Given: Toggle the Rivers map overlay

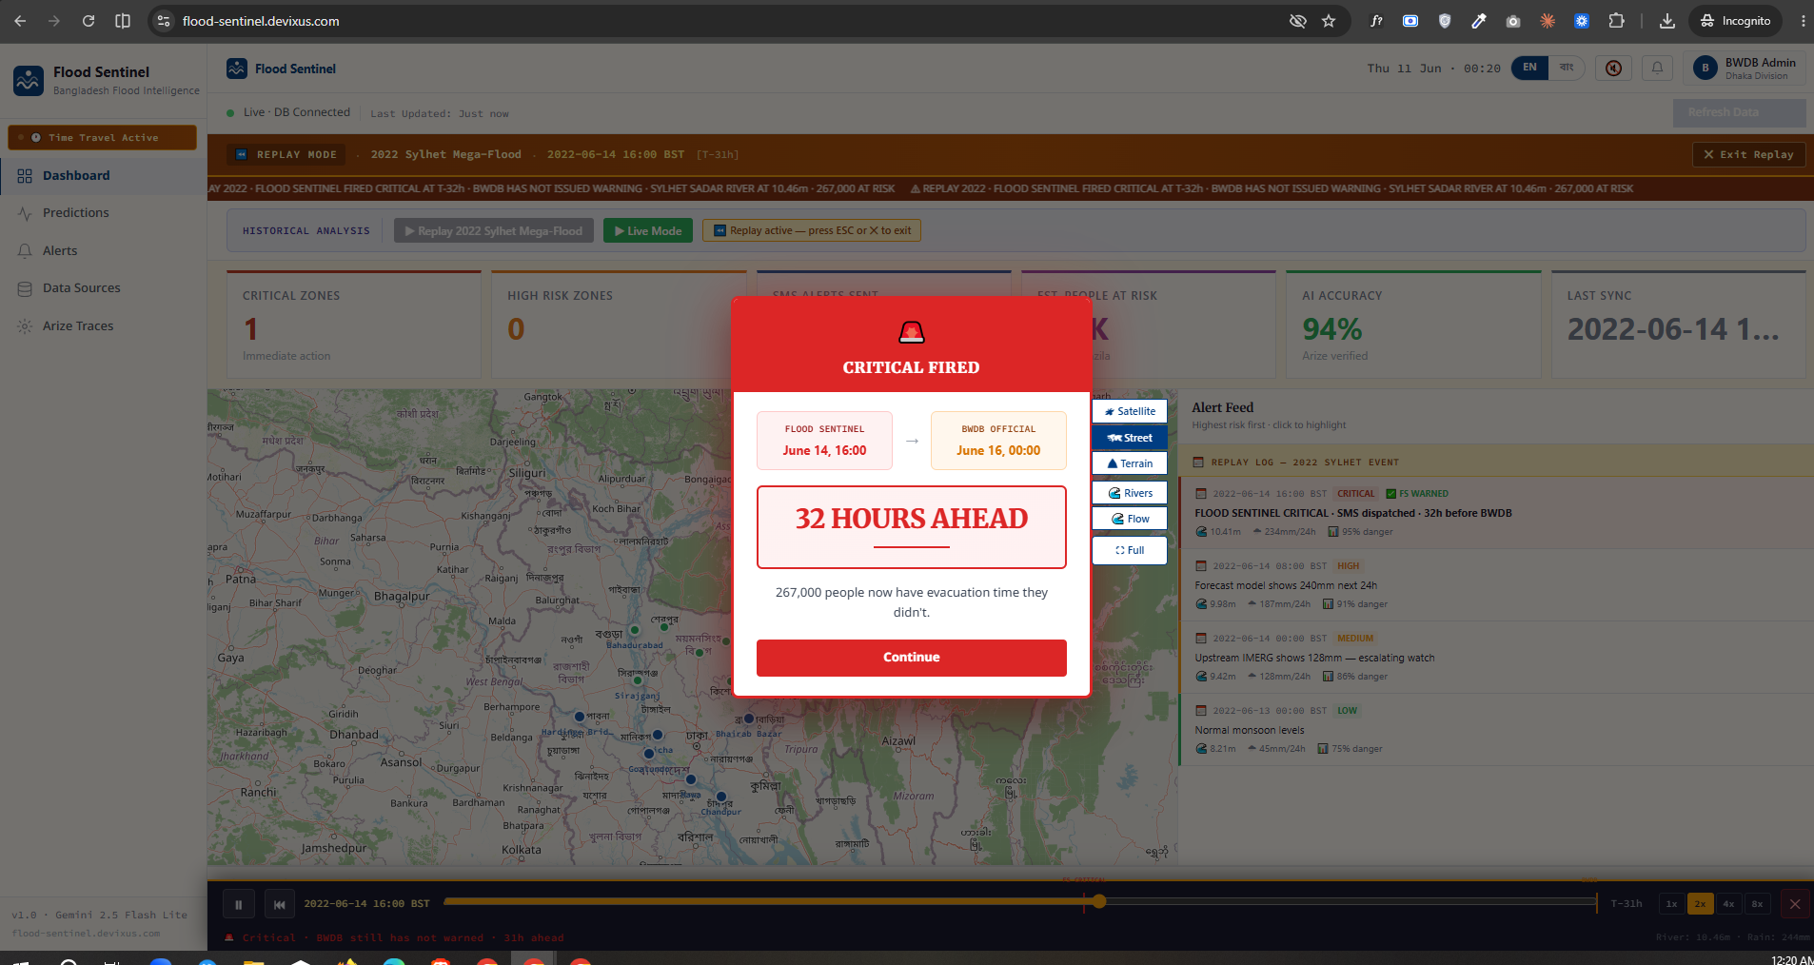Looking at the screenshot, I should (1130, 493).
